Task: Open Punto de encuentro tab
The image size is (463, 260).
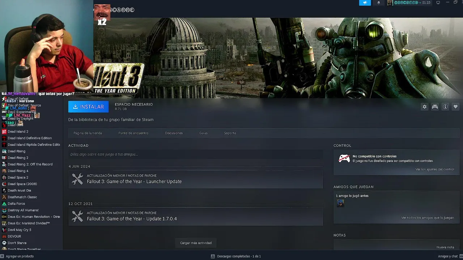Action: click(133, 133)
